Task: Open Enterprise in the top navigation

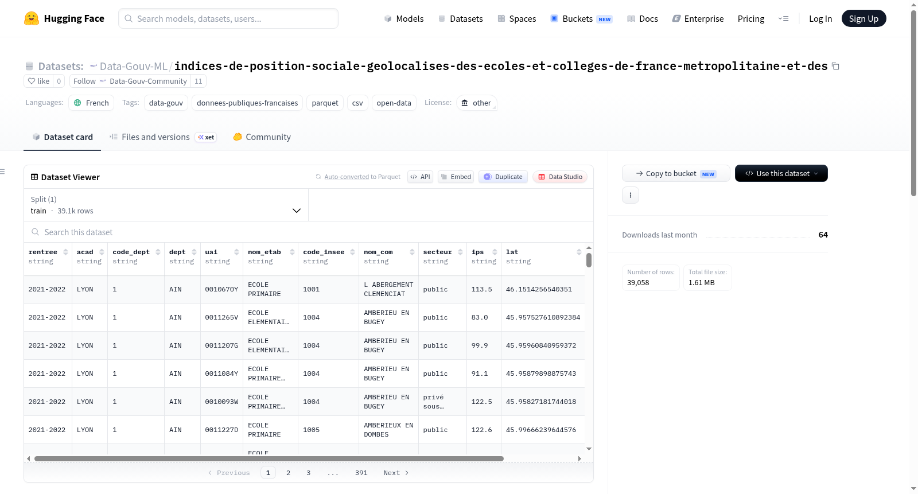Action: 698,18
